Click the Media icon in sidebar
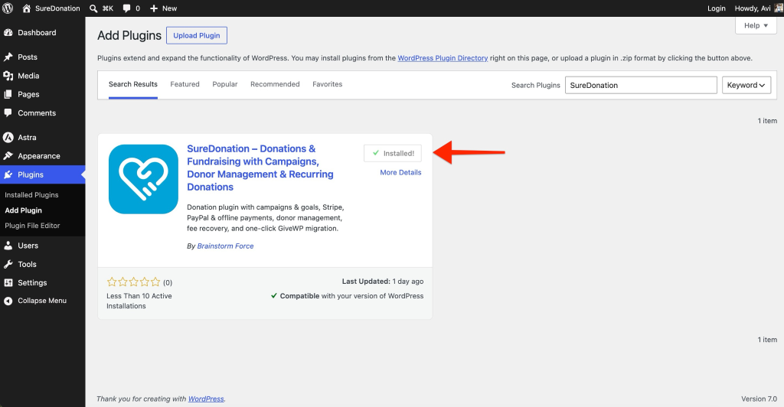 8,76
